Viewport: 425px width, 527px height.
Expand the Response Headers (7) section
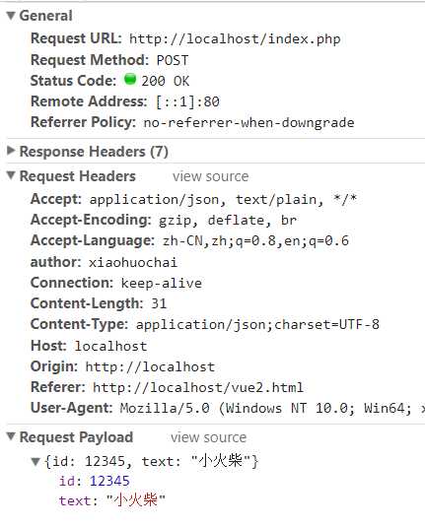11,151
